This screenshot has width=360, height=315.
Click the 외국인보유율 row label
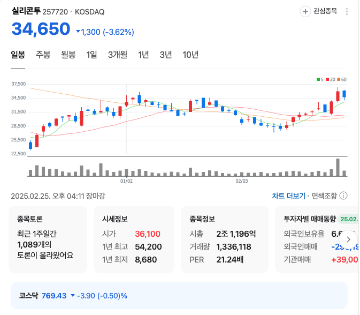click(304, 234)
